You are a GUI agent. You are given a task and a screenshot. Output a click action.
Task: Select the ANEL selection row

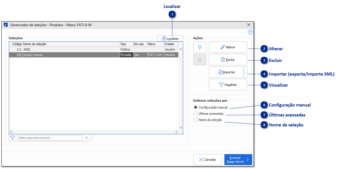[x=94, y=50]
